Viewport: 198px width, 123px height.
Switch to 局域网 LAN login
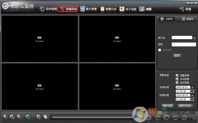[188, 19]
